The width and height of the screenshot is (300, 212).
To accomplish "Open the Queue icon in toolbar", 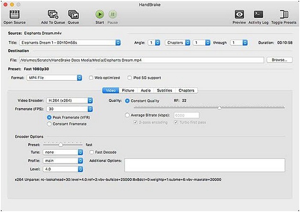I will (x=73, y=15).
